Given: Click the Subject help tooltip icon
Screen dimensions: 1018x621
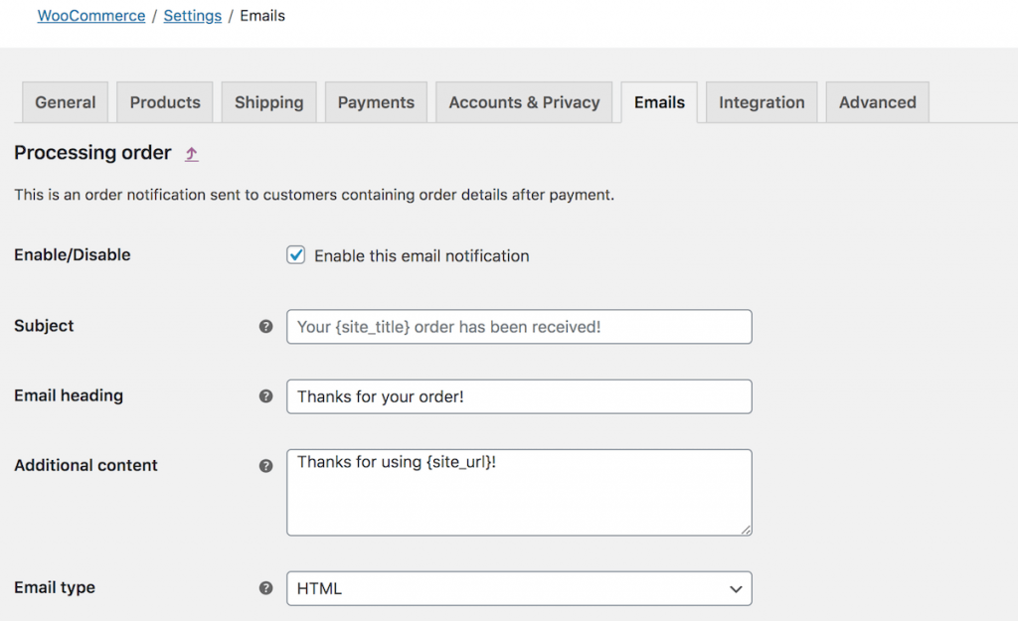Looking at the screenshot, I should pyautogui.click(x=265, y=326).
